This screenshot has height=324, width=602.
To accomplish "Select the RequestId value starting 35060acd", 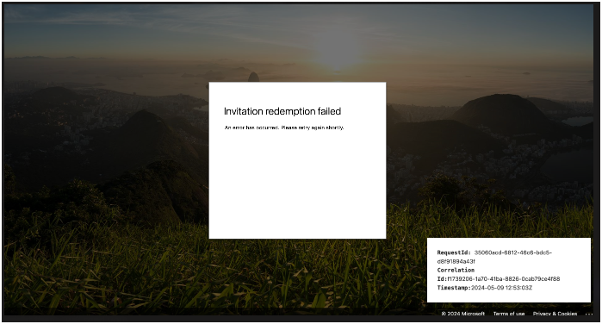I will pyautogui.click(x=513, y=252).
